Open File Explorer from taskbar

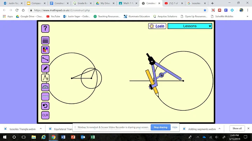click(34, 137)
